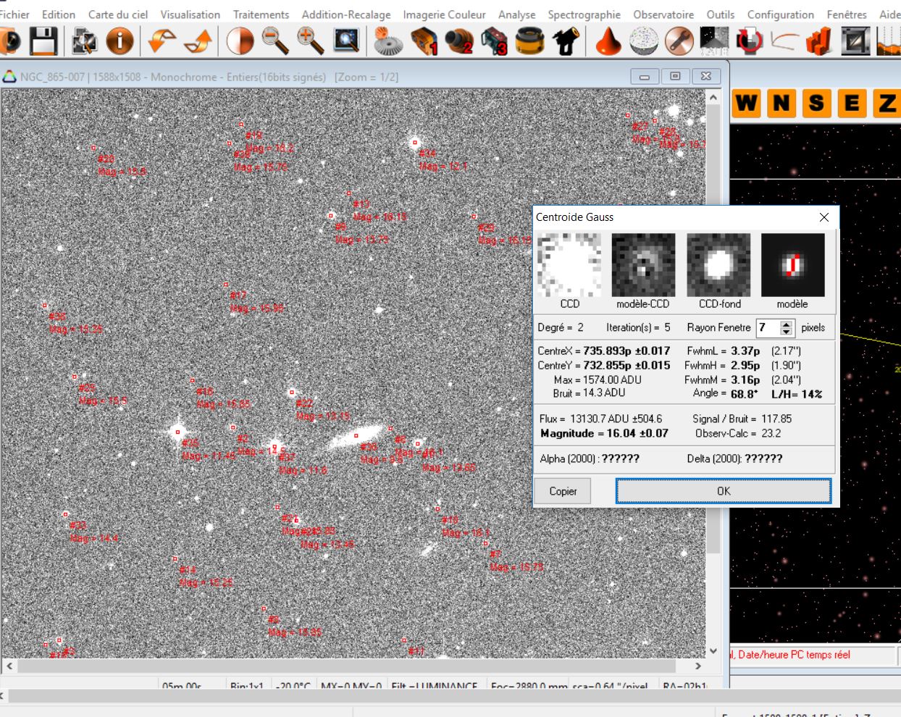
Task: Open image information using the orange info icon
Action: [x=120, y=41]
